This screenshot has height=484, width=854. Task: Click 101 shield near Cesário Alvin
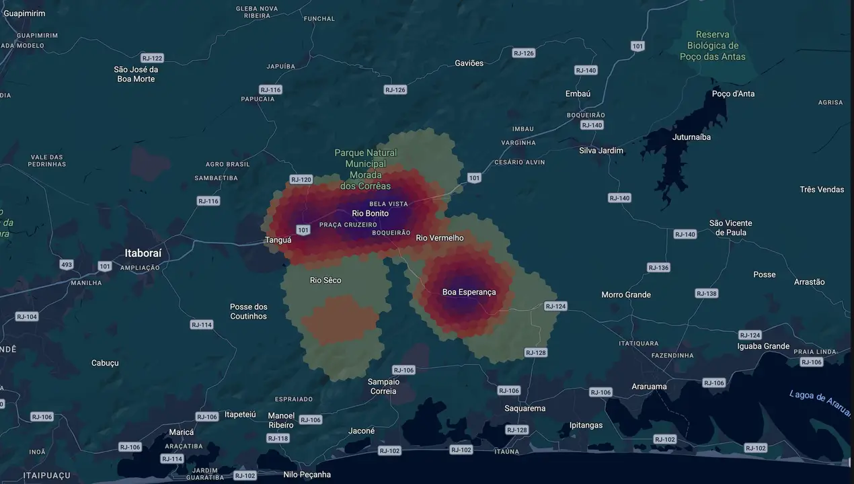coord(475,178)
